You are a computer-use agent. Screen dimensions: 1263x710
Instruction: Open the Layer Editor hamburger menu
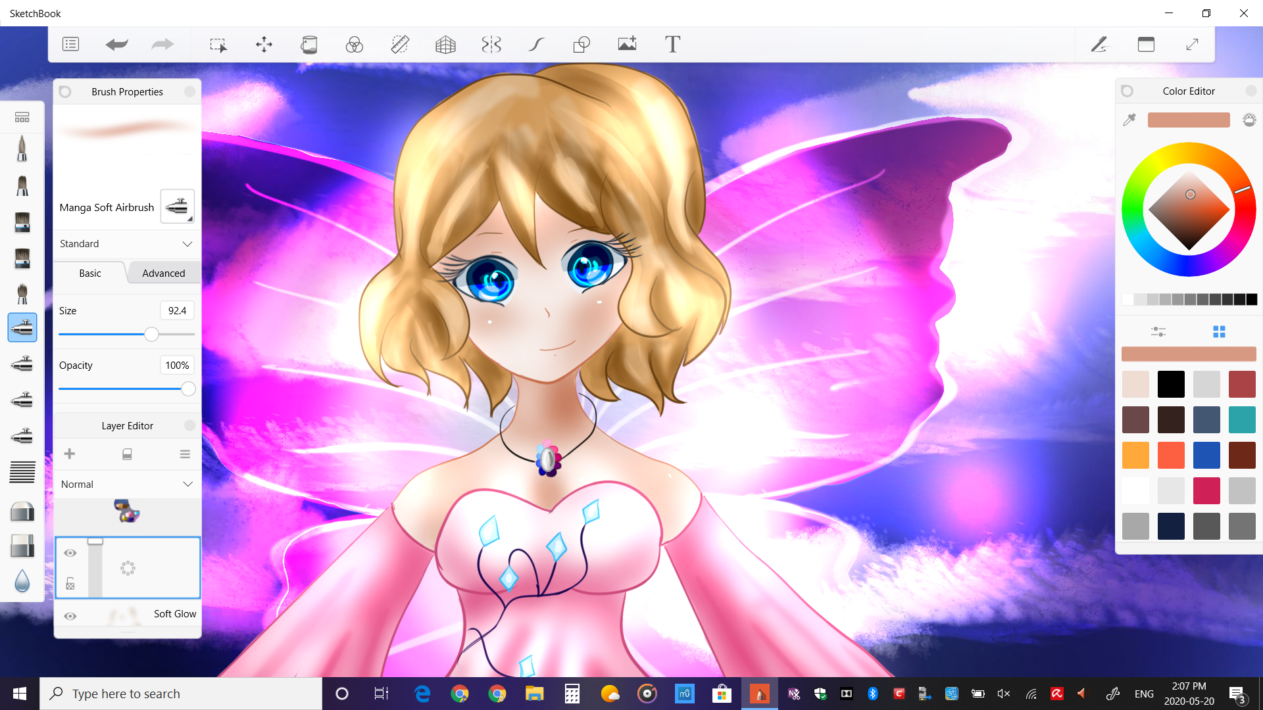click(x=185, y=454)
